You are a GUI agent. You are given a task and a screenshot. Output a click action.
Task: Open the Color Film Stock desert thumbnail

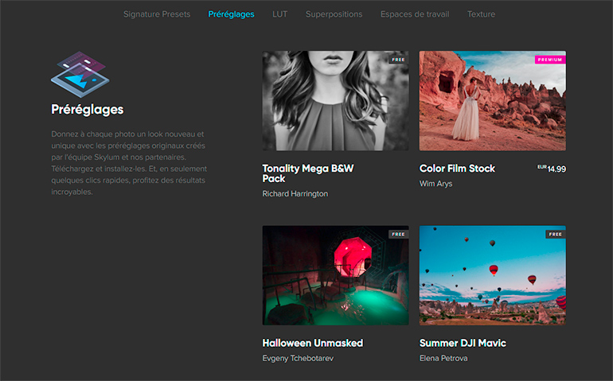pyautogui.click(x=492, y=101)
